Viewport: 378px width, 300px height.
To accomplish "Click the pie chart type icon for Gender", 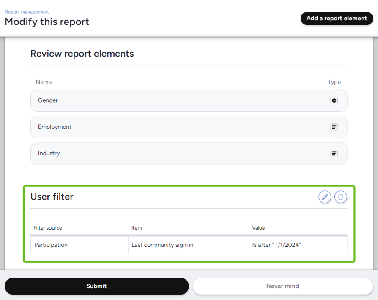I will [334, 100].
